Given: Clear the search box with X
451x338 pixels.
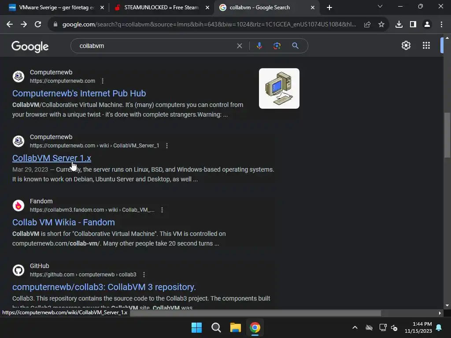Looking at the screenshot, I should [x=239, y=46].
